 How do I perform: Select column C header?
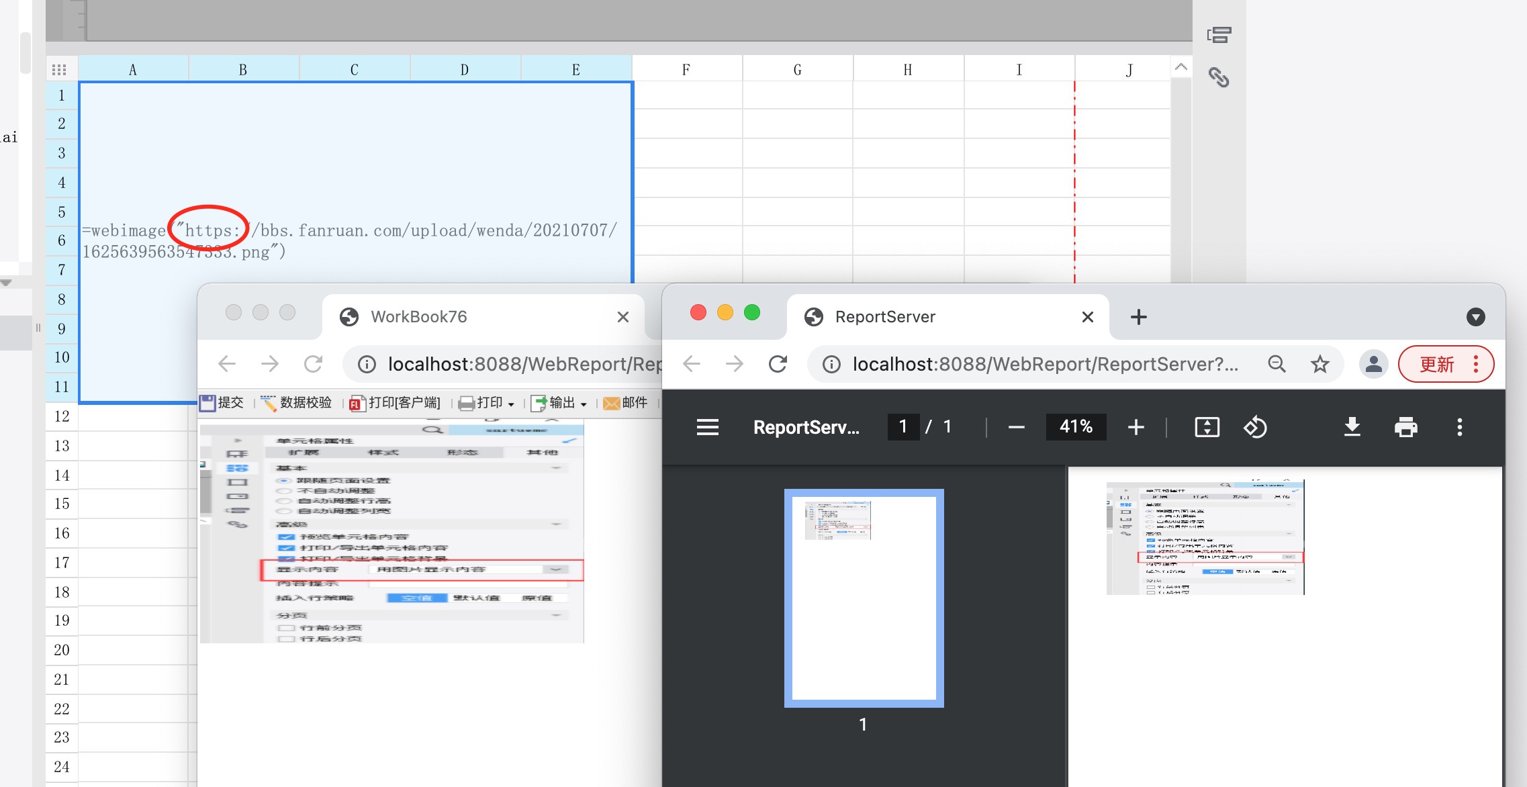(355, 70)
